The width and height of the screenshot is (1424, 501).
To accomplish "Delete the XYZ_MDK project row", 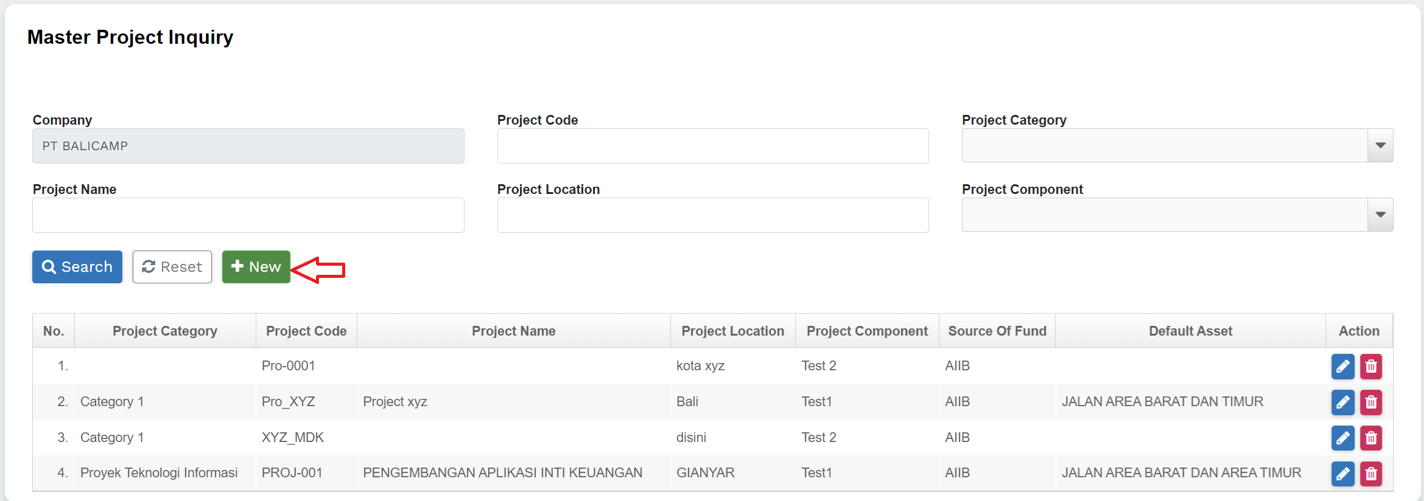I will [x=1371, y=438].
